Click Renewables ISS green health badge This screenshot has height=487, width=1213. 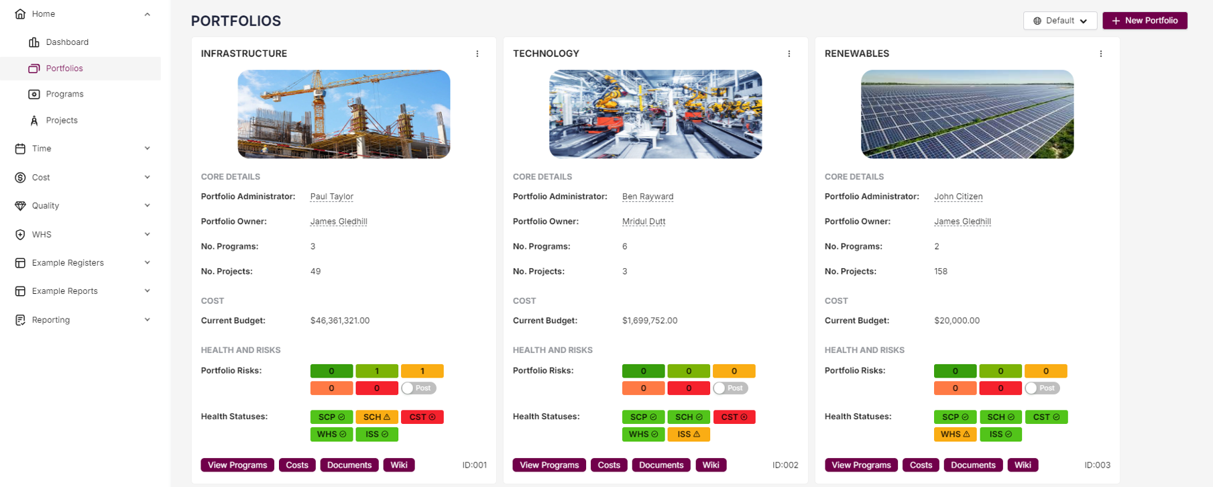click(1000, 435)
